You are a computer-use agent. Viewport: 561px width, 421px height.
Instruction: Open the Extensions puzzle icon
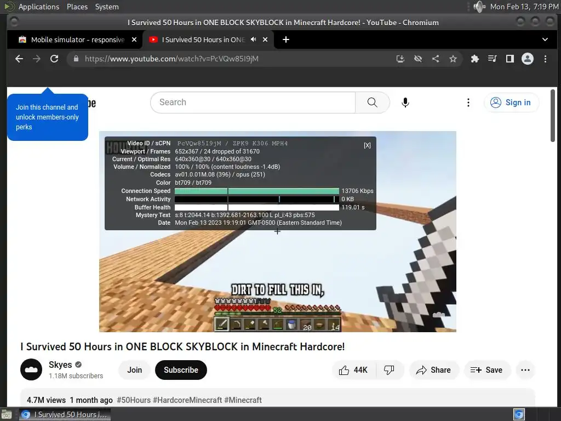[x=475, y=59]
